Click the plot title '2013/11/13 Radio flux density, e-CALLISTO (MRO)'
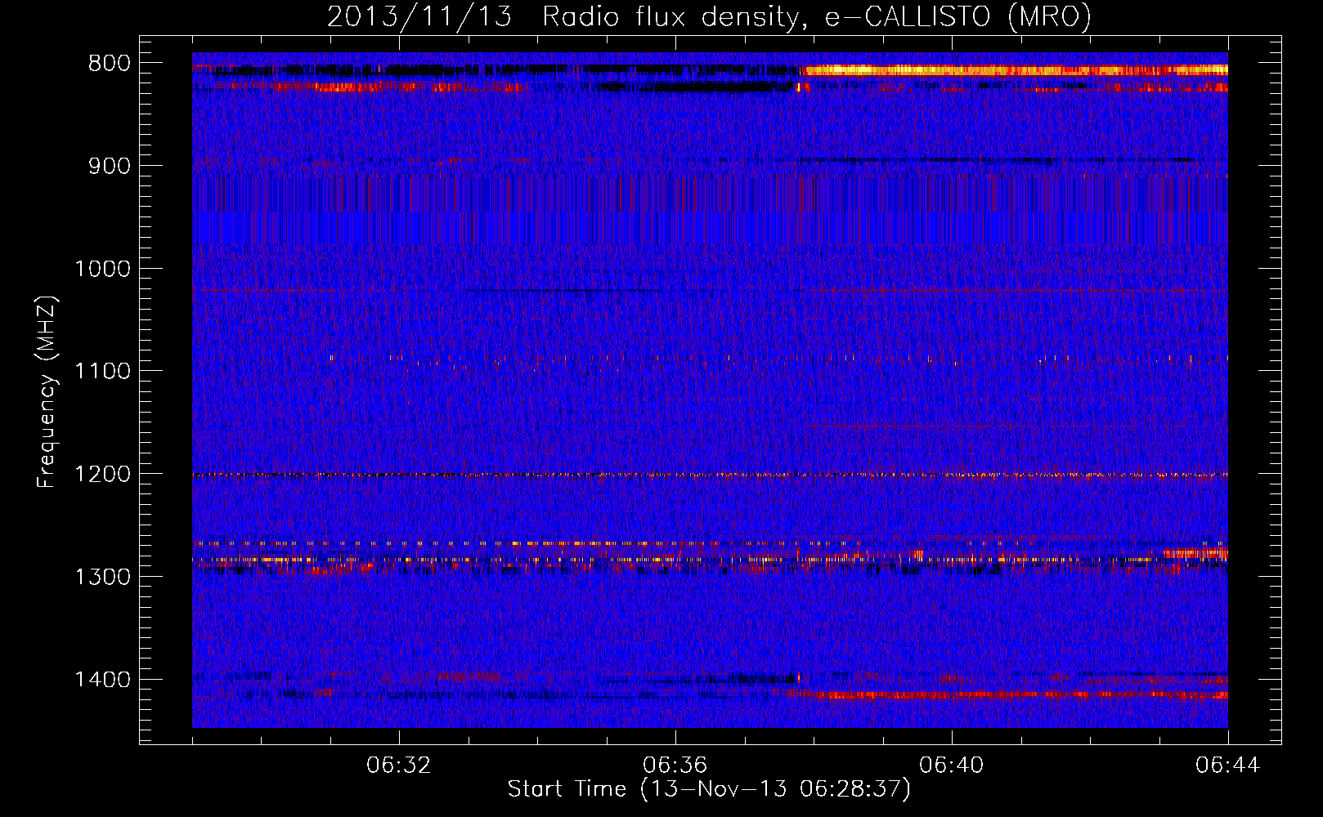The width and height of the screenshot is (1323, 817). [x=709, y=16]
